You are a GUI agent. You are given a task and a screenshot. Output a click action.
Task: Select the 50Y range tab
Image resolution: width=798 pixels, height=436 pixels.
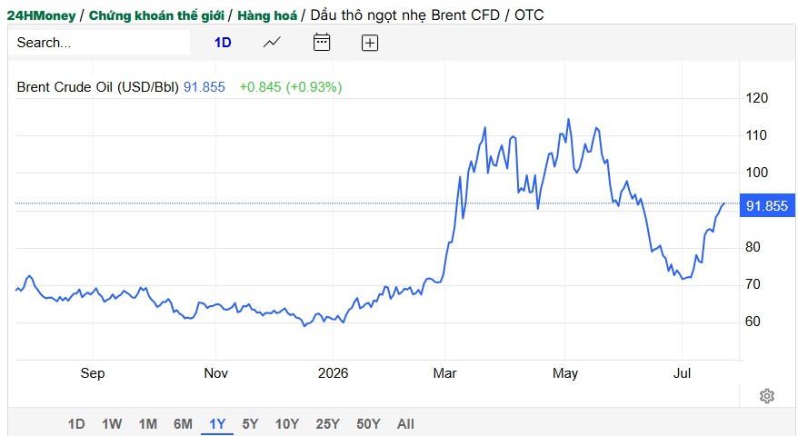[x=368, y=424]
